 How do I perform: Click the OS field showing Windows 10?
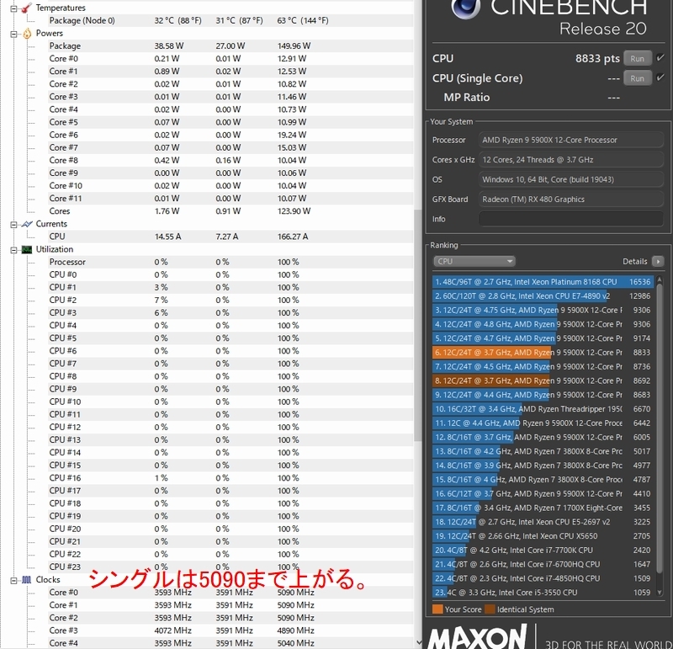click(x=571, y=179)
